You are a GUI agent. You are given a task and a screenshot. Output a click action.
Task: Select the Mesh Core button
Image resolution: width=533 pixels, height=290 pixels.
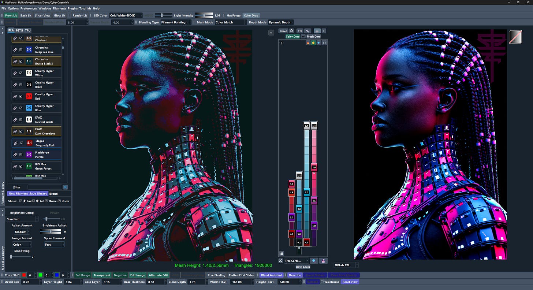313,37
